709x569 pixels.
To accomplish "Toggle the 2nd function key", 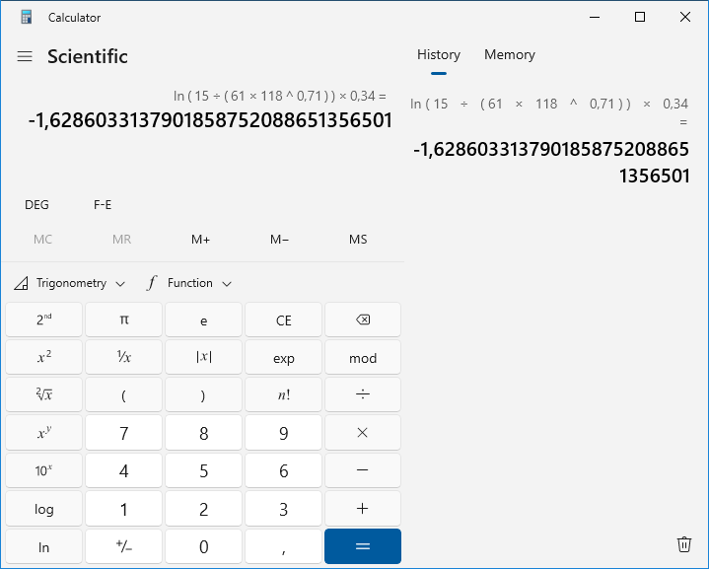I will [x=44, y=320].
